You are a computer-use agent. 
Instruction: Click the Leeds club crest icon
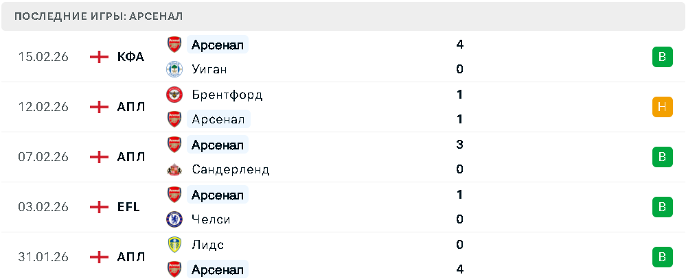174,245
